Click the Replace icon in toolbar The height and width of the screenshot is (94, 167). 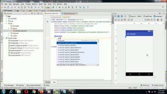point(32,7)
